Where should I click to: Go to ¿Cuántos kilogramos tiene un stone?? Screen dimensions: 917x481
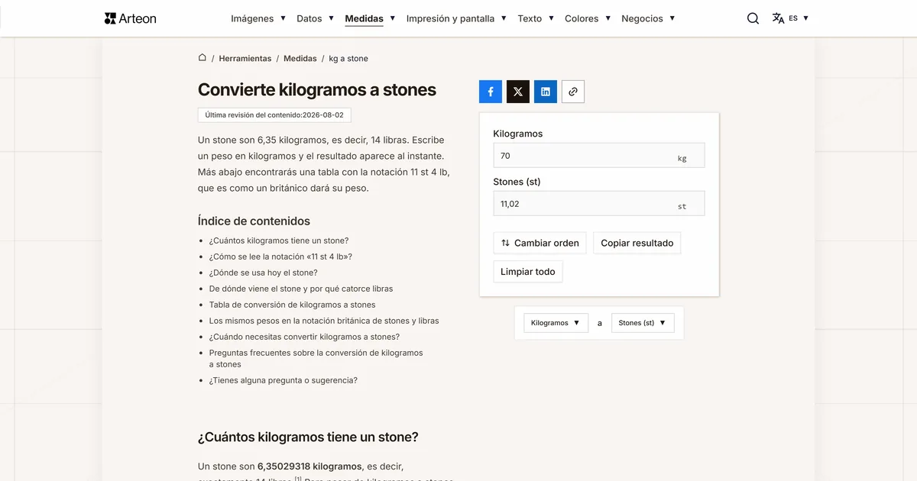point(279,240)
